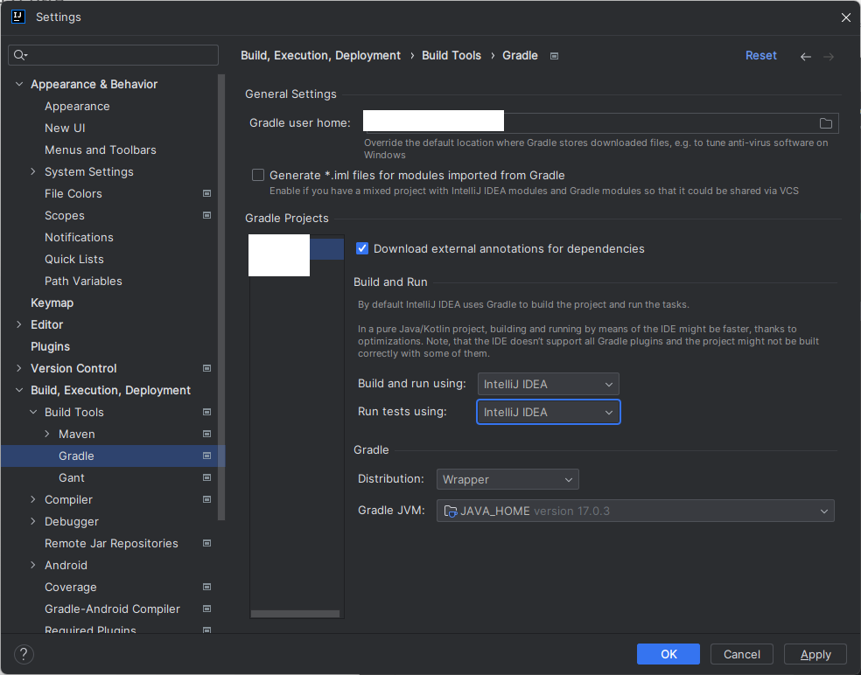Click the project-level icon next to Coverage
This screenshot has width=861, height=675.
tap(207, 588)
